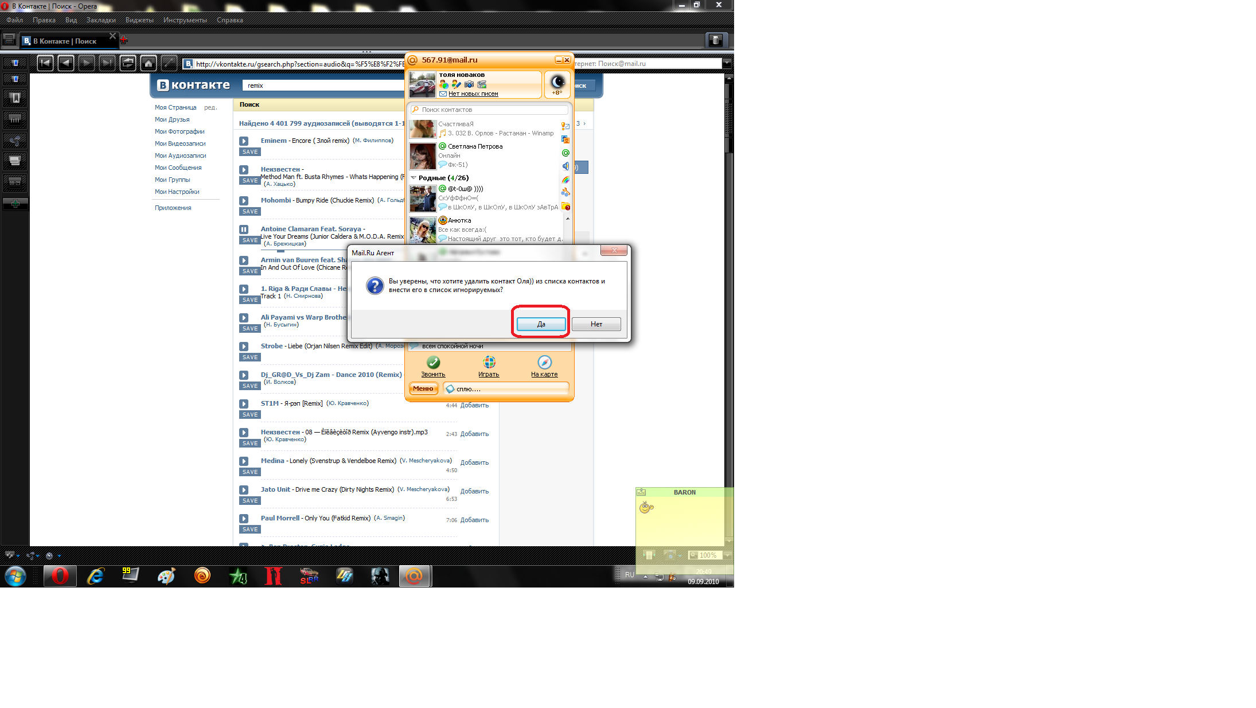Screen dimensions: 1256x708
Task: Collapse the Родные contacts group
Action: 414,178
